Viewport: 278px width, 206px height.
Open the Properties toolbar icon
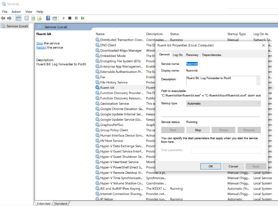pyautogui.click(x=26, y=18)
